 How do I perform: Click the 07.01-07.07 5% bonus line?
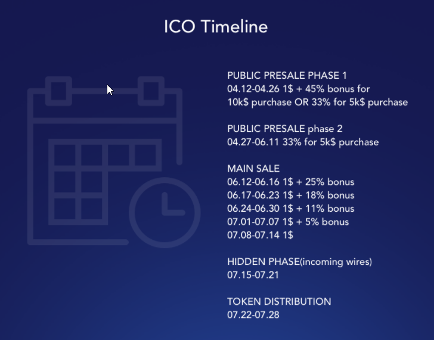click(x=288, y=221)
